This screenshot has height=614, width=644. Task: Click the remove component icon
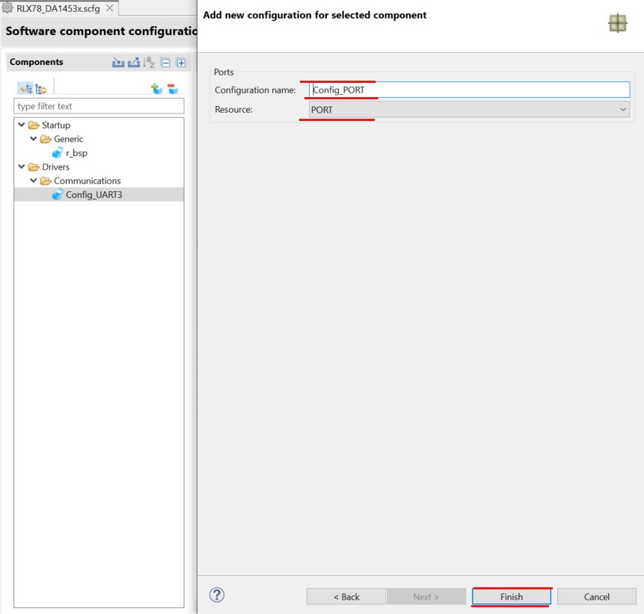pyautogui.click(x=173, y=89)
